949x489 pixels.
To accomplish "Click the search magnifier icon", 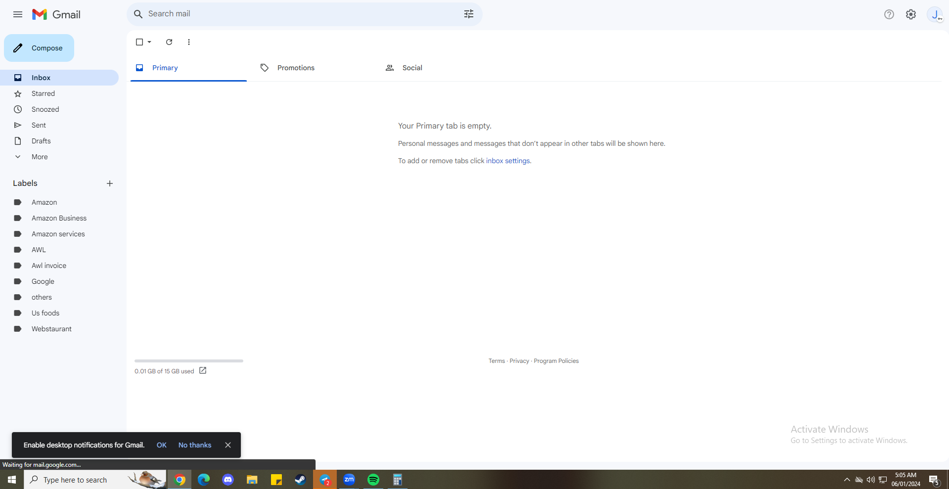I will (x=138, y=14).
